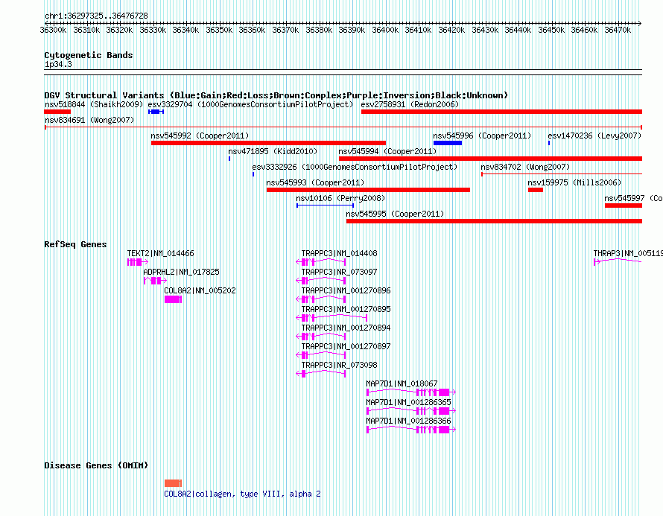Image resolution: width=663 pixels, height=516 pixels.
Task: Click the 36400k ruler tick label
Action: click(385, 30)
